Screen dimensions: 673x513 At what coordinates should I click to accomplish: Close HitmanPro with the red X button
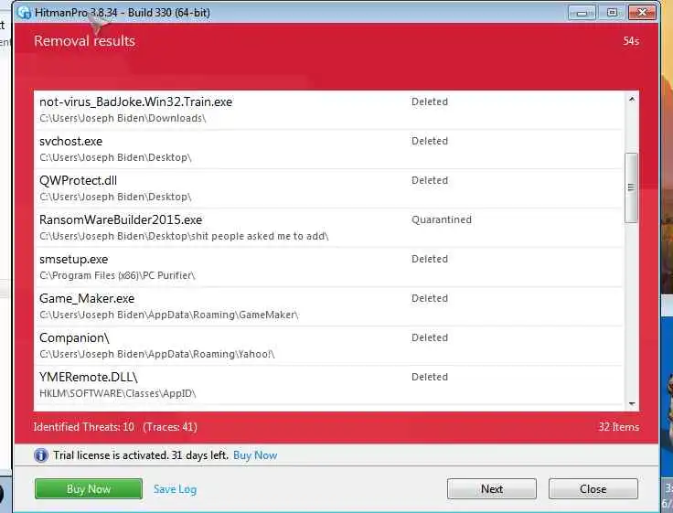642,13
